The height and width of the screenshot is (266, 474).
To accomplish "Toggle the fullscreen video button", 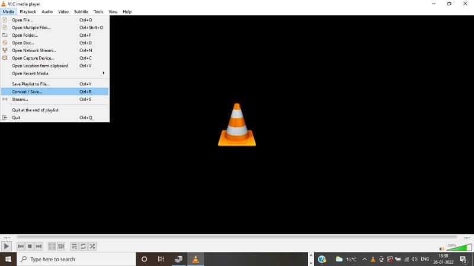I will click(52, 246).
